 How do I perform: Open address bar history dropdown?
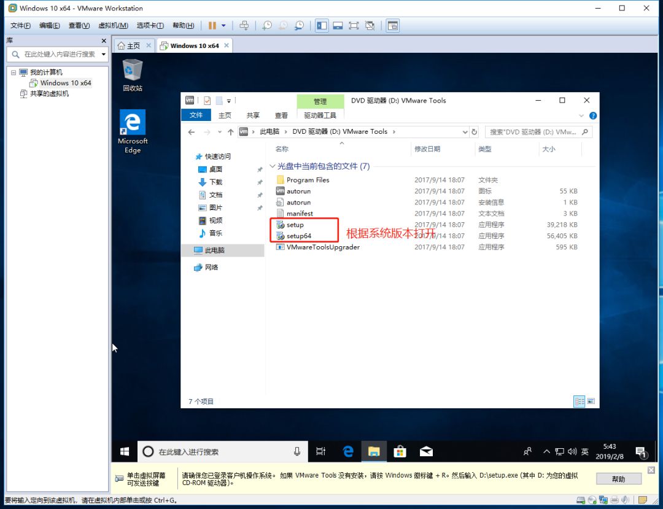tap(465, 132)
